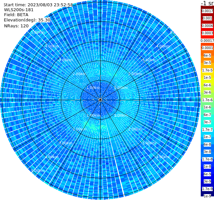Select the 1.7e-9 colorbar label
The image size is (214, 200).
(x=207, y=189)
